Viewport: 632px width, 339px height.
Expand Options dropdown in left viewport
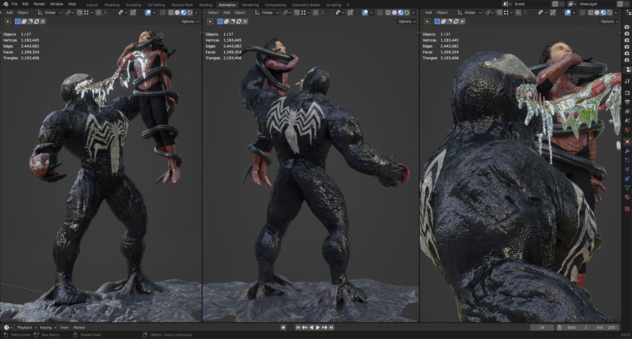point(190,21)
